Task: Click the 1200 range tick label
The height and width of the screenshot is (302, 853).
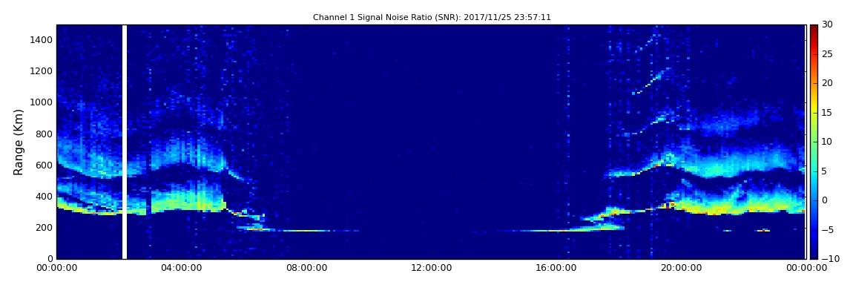Action: pos(42,71)
